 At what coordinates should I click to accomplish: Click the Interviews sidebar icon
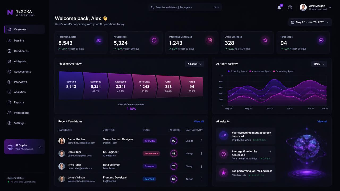9,82
